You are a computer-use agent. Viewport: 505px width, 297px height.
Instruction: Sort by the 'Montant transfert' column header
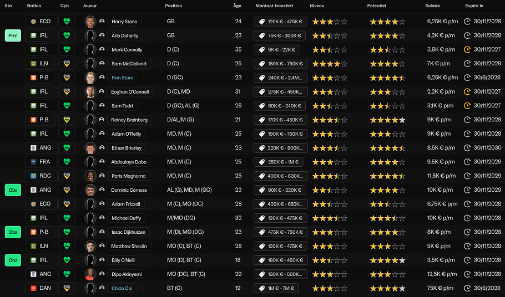274,6
